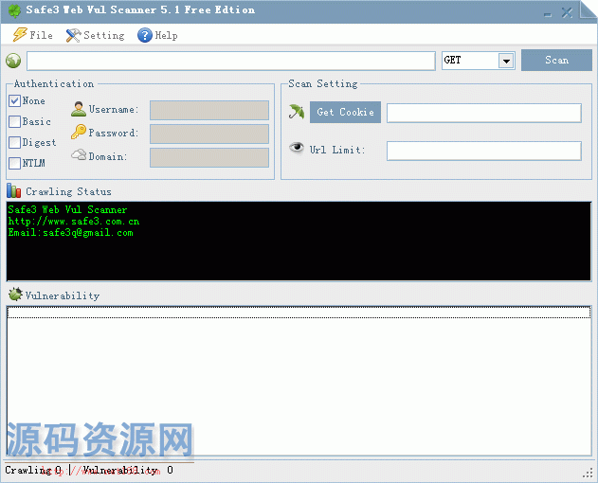The height and width of the screenshot is (483, 598).
Task: Click the golden key Password icon
Action: click(78, 132)
